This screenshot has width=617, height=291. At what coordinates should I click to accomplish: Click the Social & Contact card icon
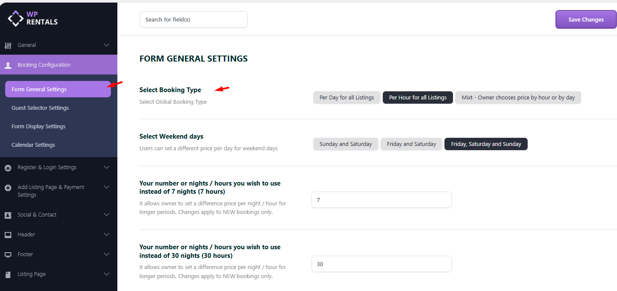click(x=8, y=215)
